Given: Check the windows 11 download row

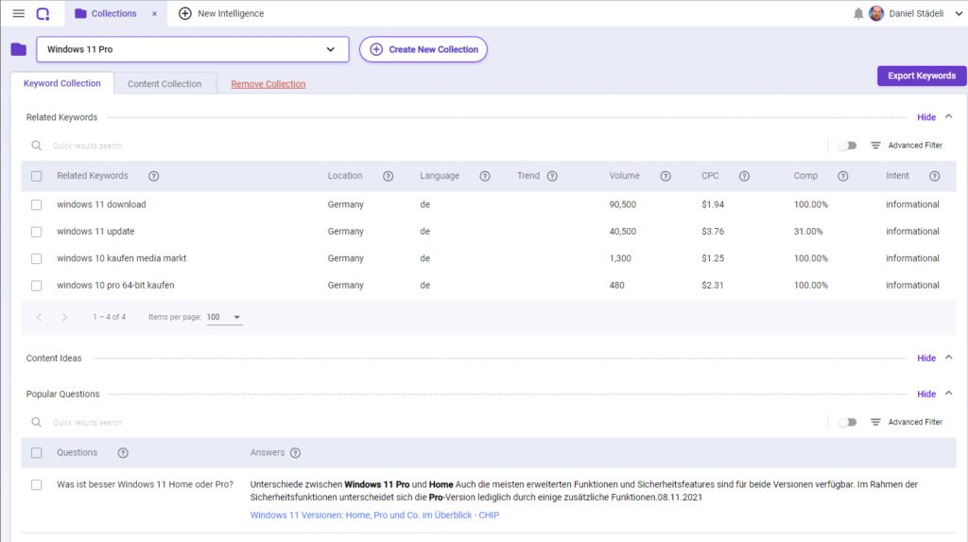Looking at the screenshot, I should pyautogui.click(x=37, y=204).
